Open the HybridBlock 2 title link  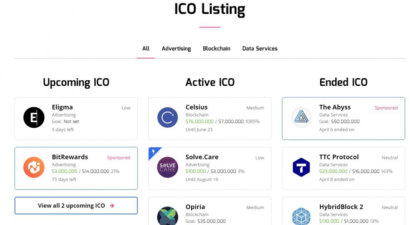[341, 207]
